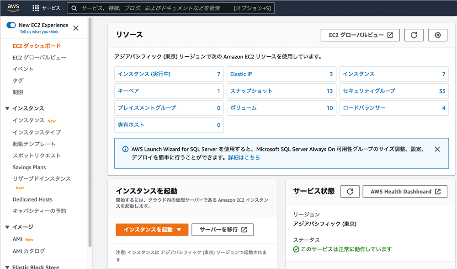Close the left navigation sidebar
457x269 pixels.
76,28
